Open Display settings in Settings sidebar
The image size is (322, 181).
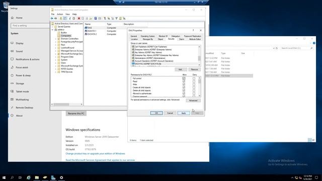[x=20, y=43]
